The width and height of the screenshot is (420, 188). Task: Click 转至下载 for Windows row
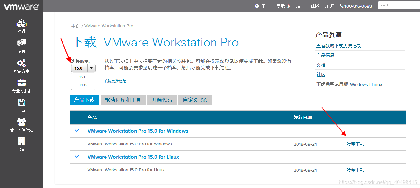pyautogui.click(x=355, y=144)
